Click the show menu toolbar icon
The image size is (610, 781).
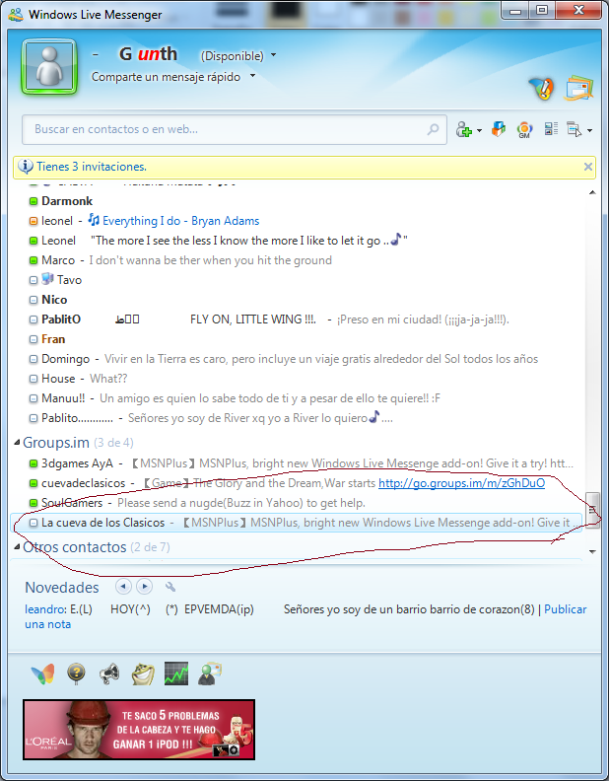pos(575,129)
